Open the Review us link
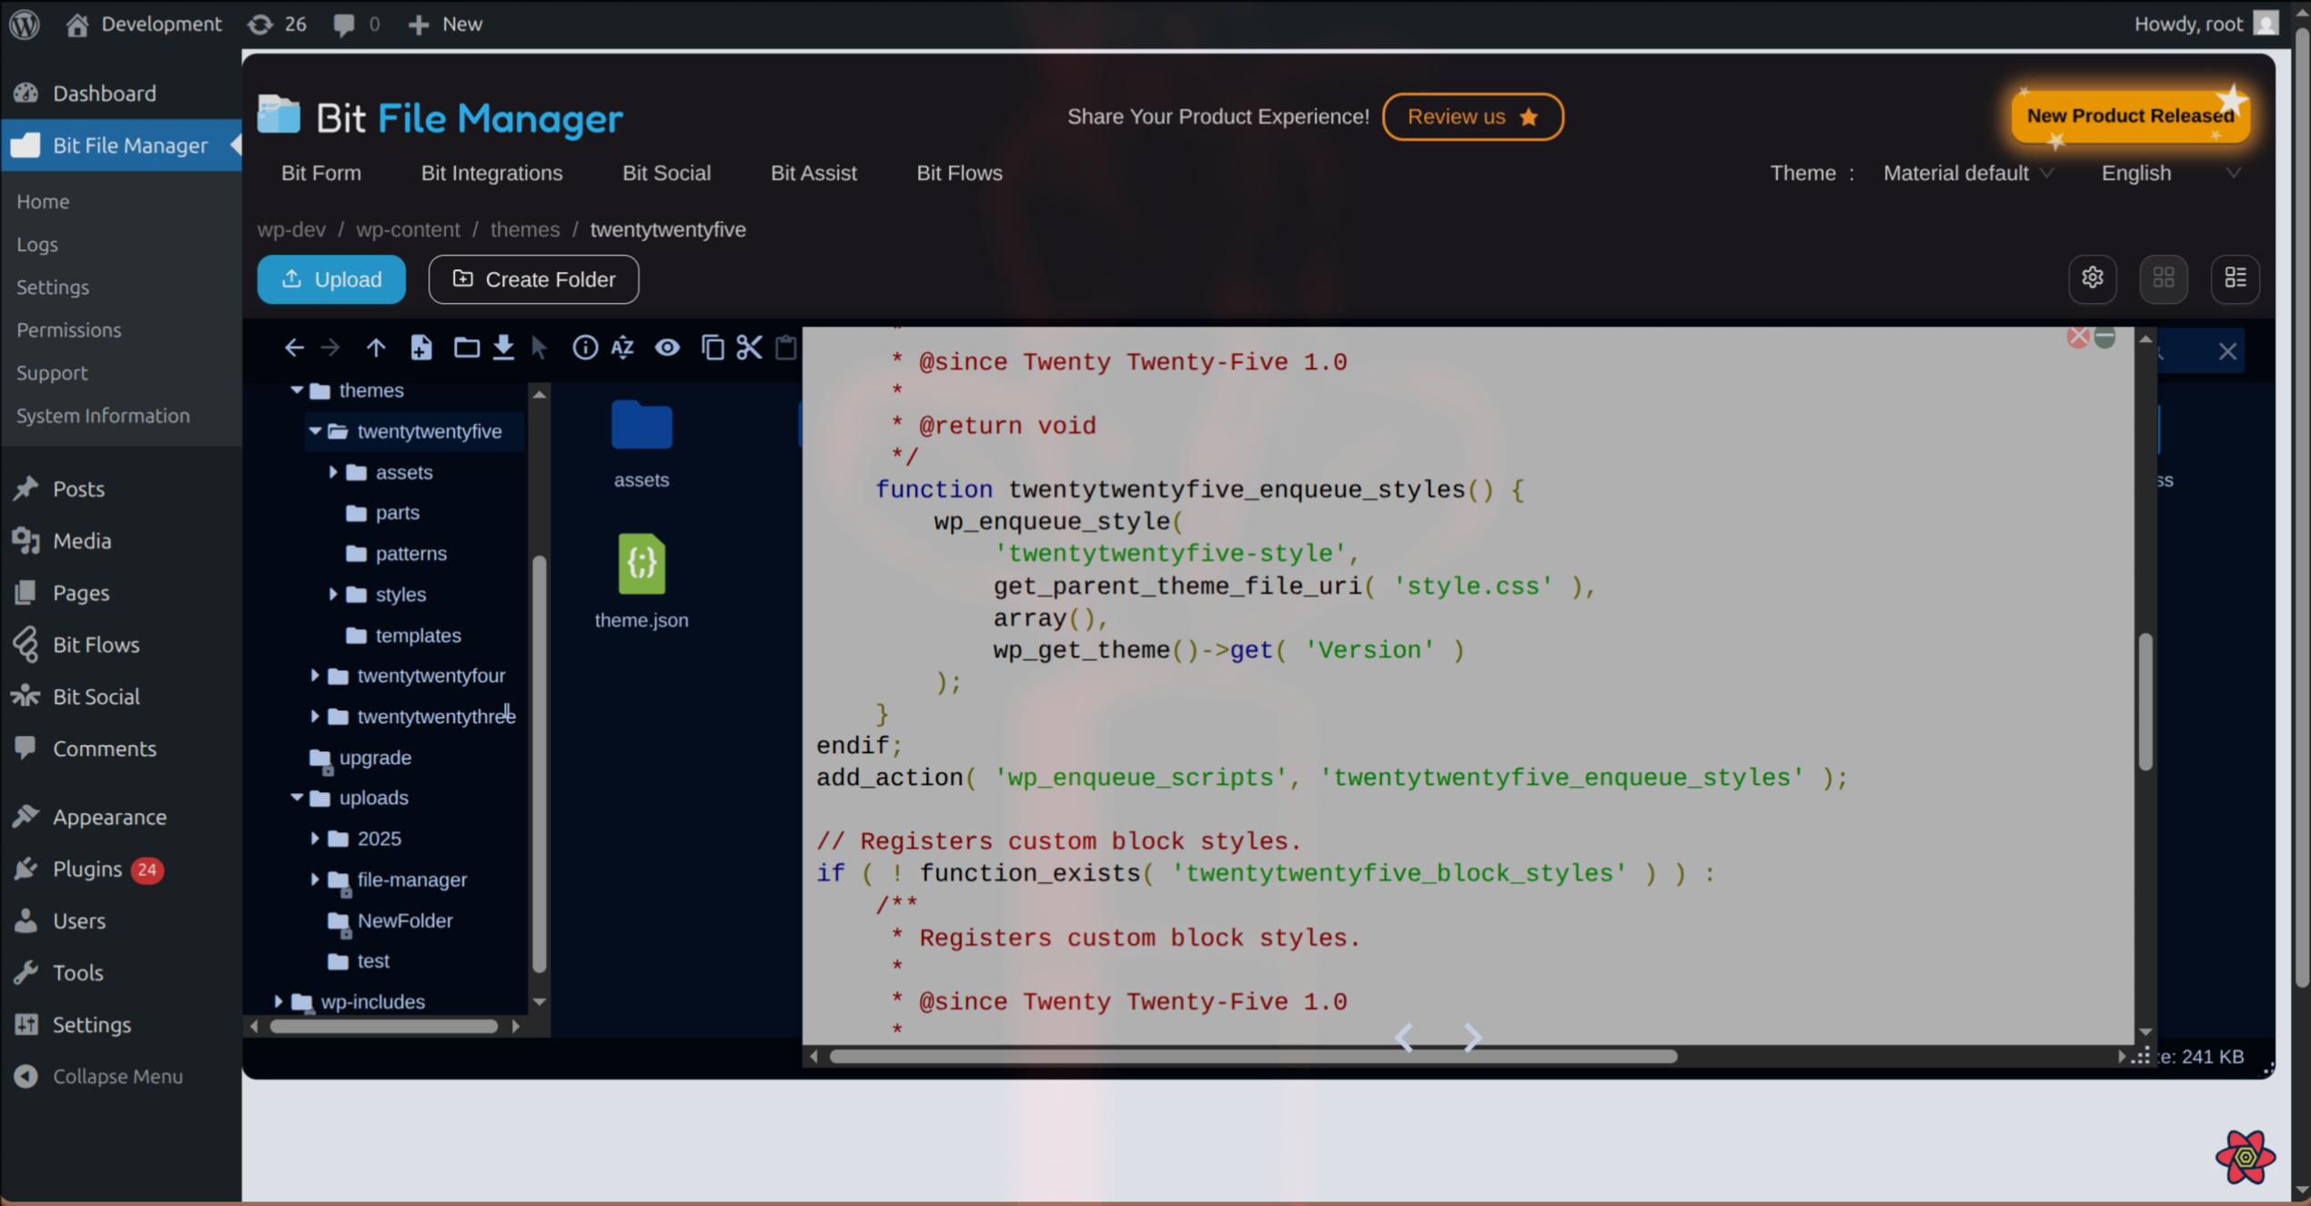Screen dimensions: 2311x1206 coord(1472,116)
